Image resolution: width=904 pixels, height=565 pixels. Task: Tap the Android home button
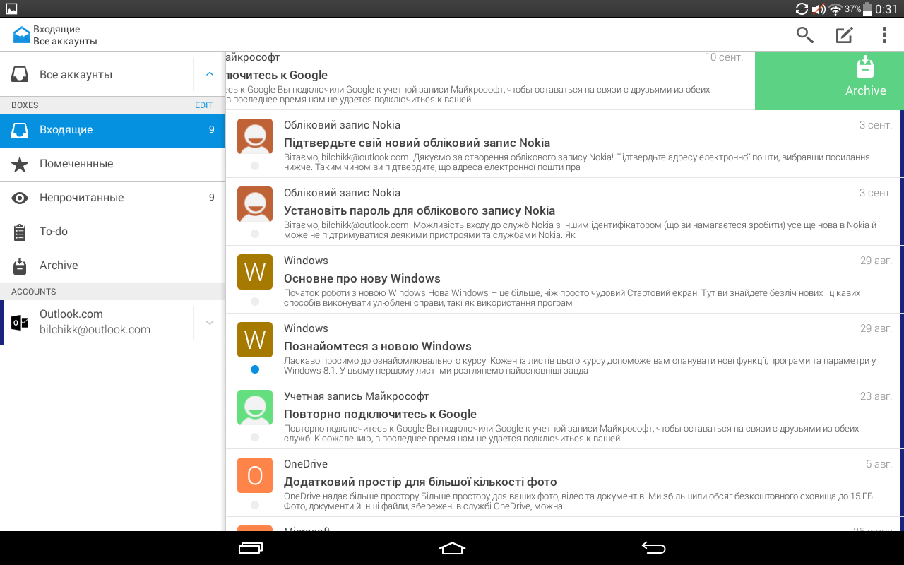click(452, 548)
